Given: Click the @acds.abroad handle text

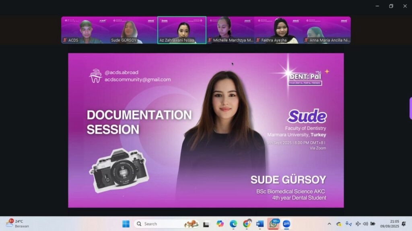Looking at the screenshot, I should tap(122, 72).
